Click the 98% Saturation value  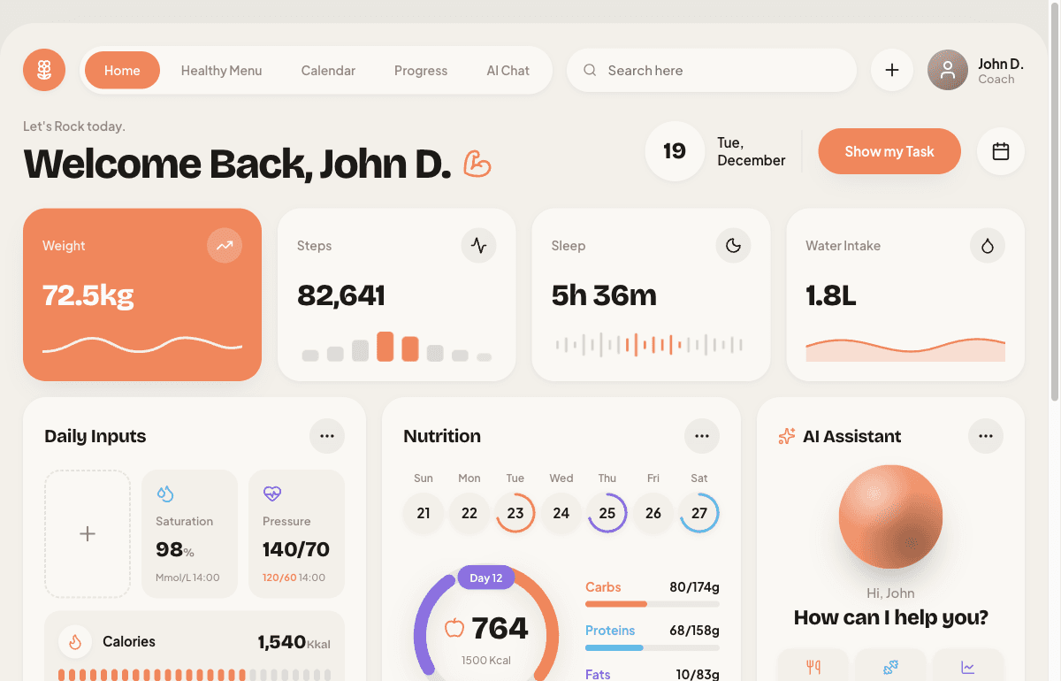coord(175,549)
